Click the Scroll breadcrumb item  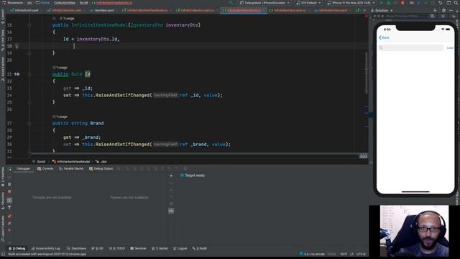(x=39, y=161)
